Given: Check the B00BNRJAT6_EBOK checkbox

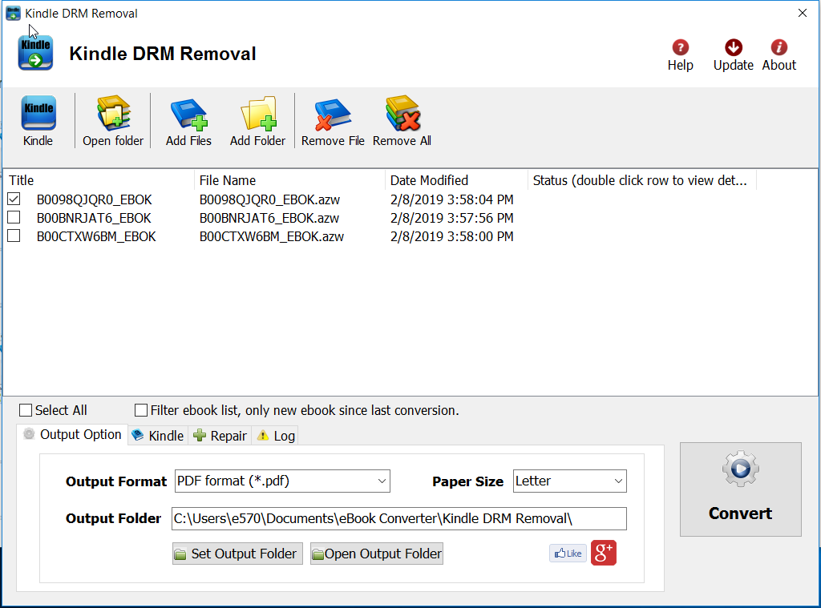Looking at the screenshot, I should (14, 218).
